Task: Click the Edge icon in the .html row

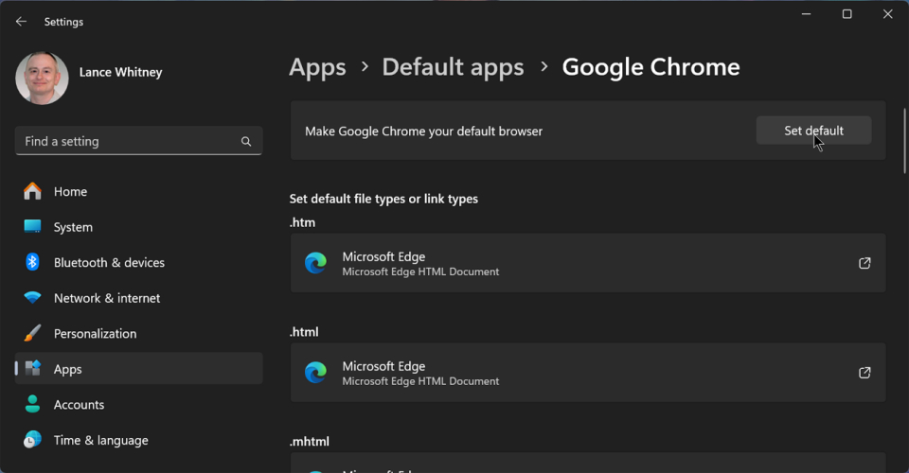Action: [x=316, y=373]
